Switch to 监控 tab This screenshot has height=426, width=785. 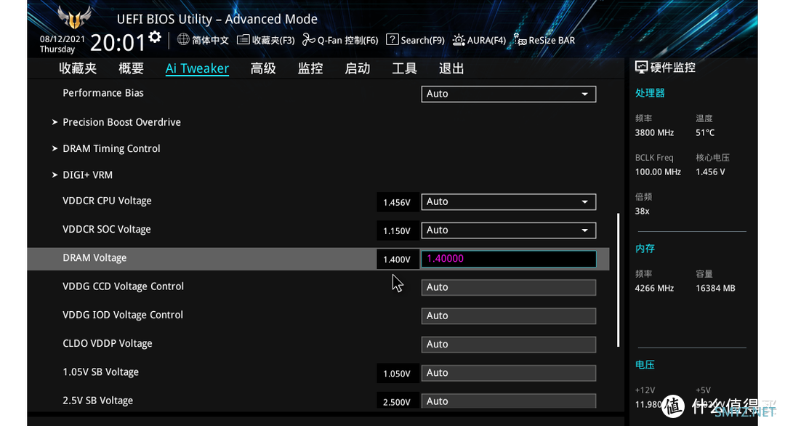(310, 68)
